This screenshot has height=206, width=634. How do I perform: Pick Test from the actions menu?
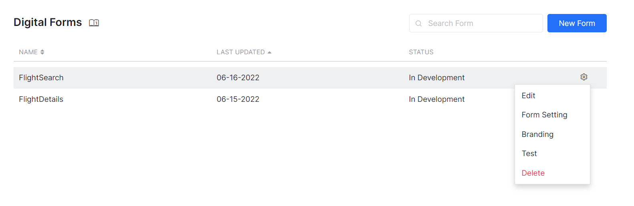coord(529,154)
